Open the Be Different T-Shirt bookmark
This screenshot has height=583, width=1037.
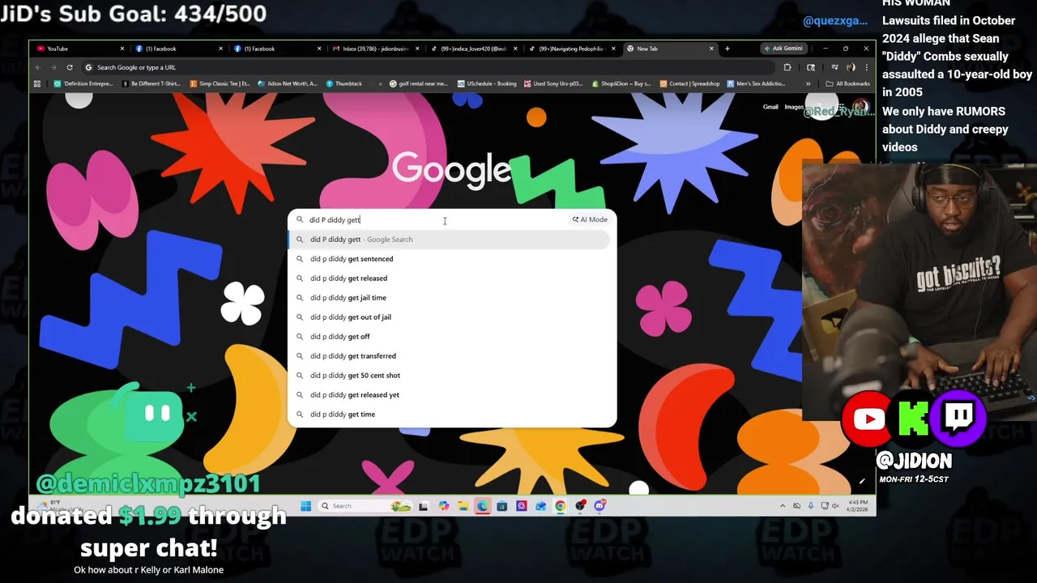coord(150,83)
